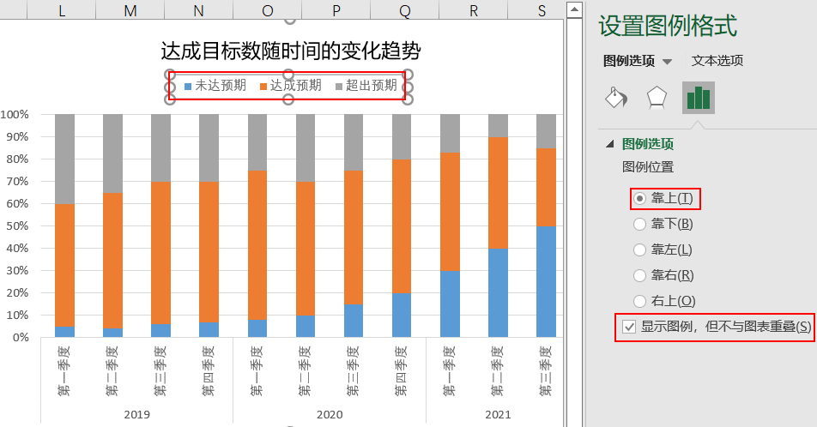Select column Q header
The width and height of the screenshot is (817, 427).
pos(405,10)
